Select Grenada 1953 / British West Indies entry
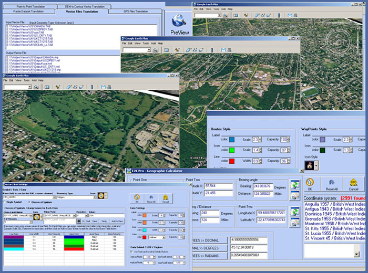The width and height of the screenshot is (368, 273). (335, 219)
